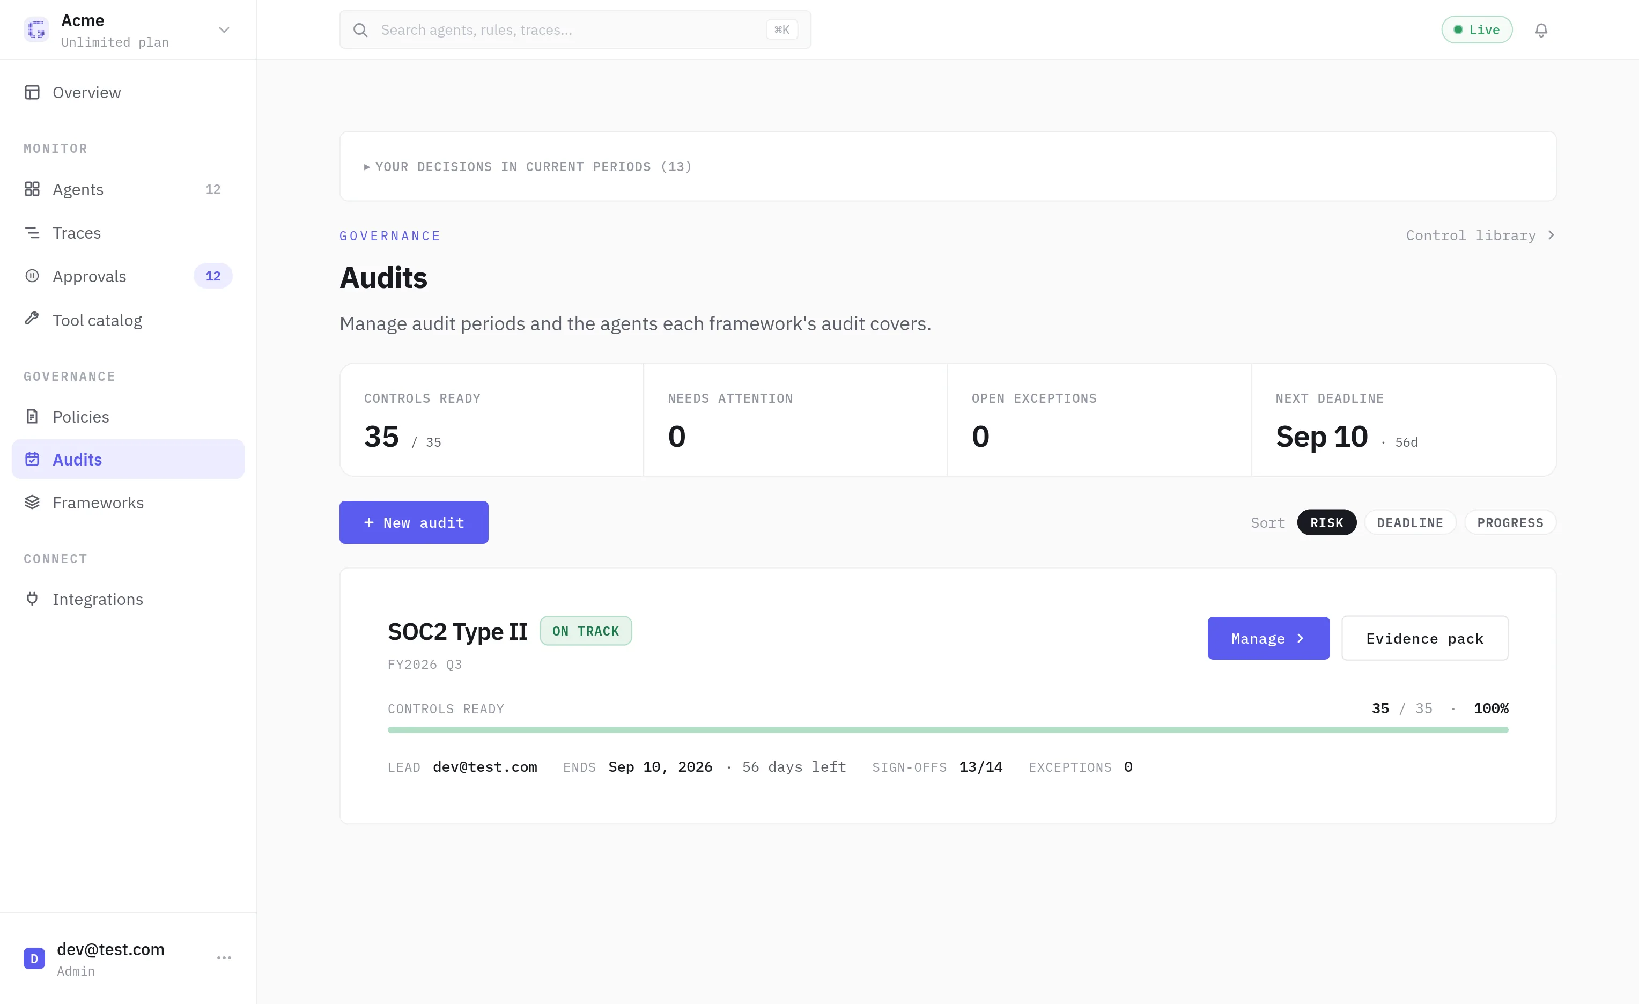The image size is (1639, 1004).
Task: Click the Tool catalog wrench icon
Action: pos(32,319)
